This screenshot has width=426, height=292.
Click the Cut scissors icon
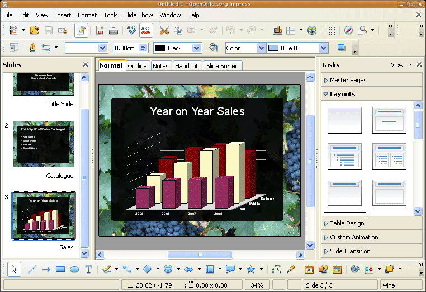(x=164, y=30)
